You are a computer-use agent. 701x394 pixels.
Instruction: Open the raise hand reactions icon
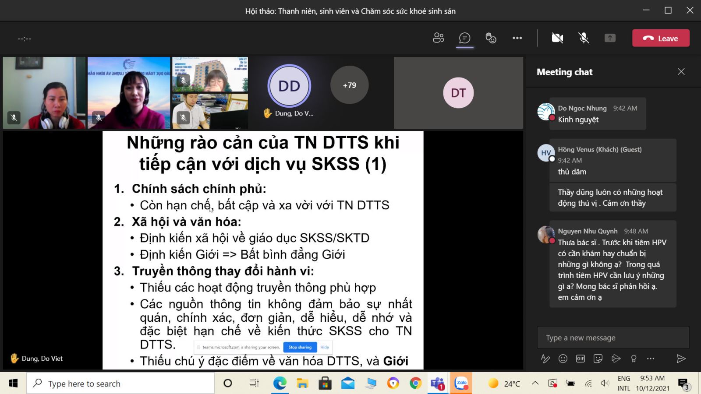491,38
